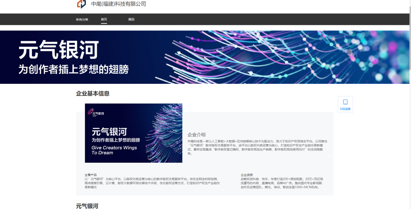Open the 元气银河 company intro image
Viewport: 411px width, 209px height.
(133, 133)
